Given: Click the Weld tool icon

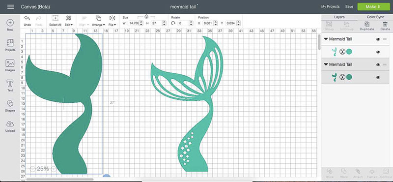Looking at the screenshot, I should (x=343, y=172).
